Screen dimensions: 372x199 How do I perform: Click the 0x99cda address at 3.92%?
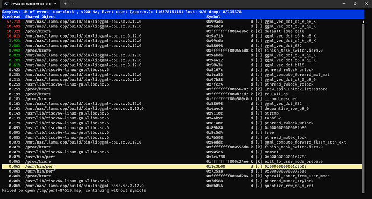tap(215, 41)
